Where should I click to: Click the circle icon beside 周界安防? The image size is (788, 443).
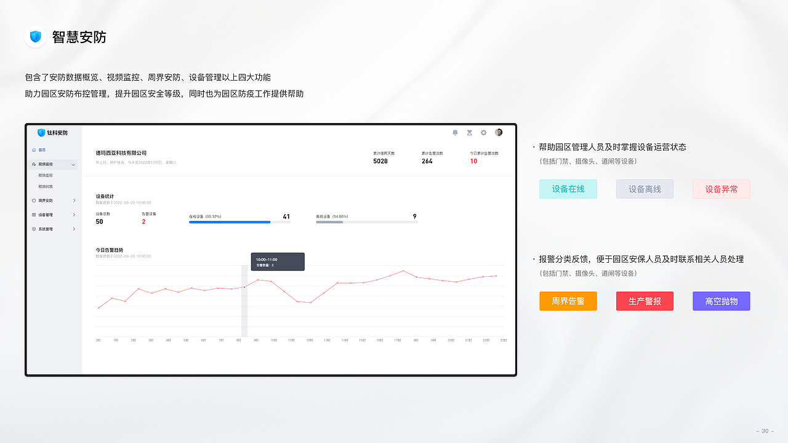click(33, 201)
